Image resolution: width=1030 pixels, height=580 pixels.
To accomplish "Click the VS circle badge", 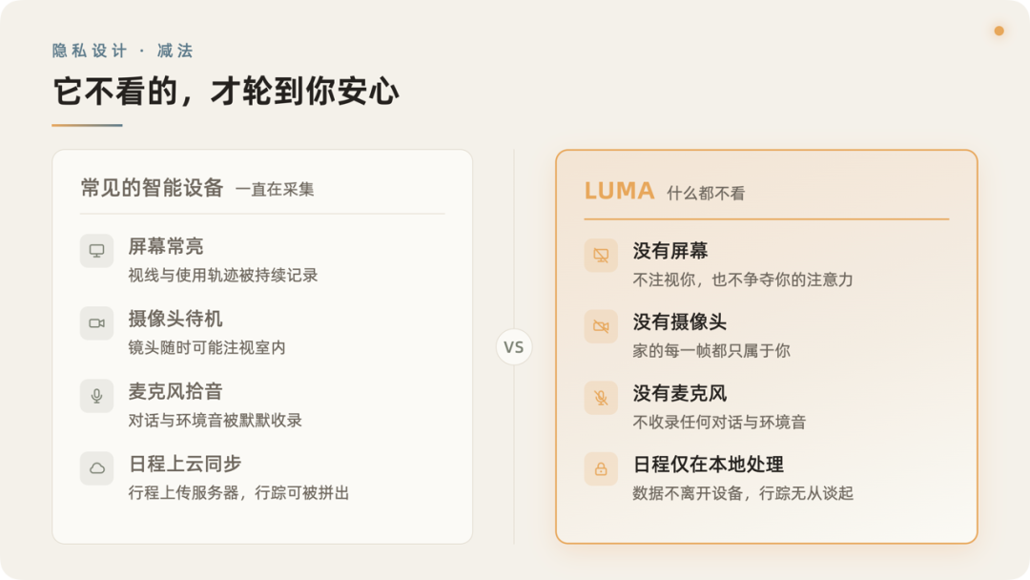I will click(514, 347).
